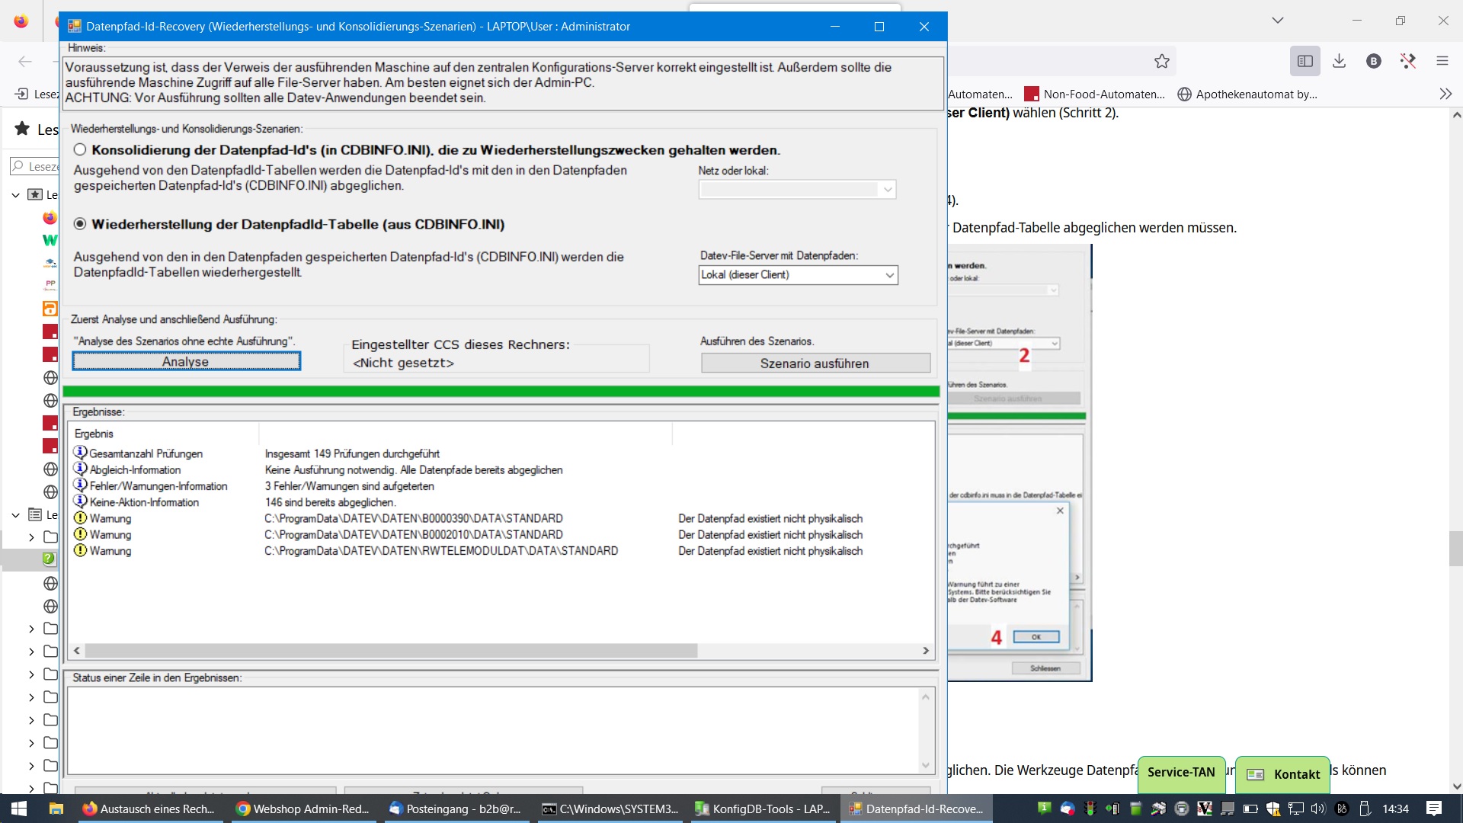Open the Thunderbird tray icon
This screenshot has height=823, width=1463.
pyautogui.click(x=1068, y=809)
